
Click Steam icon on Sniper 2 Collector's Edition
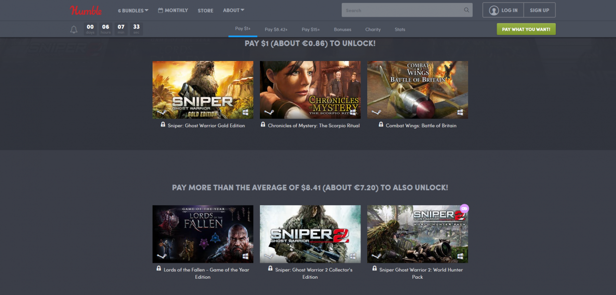[x=269, y=257]
